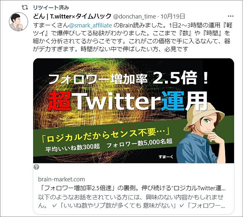
Task: Click the hat-wearing character illustration in banner
Action: tap(202, 133)
